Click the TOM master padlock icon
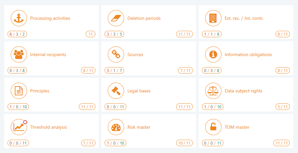The height and width of the screenshot is (153, 298). 213,127
